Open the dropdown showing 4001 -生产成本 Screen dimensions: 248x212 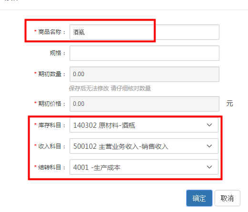coord(144,167)
